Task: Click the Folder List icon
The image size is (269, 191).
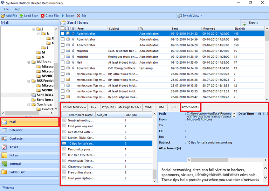Action: pyautogui.click(x=4, y=172)
